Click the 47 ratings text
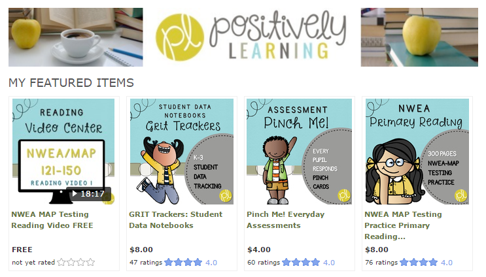Image resolution: width=486 pixels, height=277 pixels. tap(146, 263)
